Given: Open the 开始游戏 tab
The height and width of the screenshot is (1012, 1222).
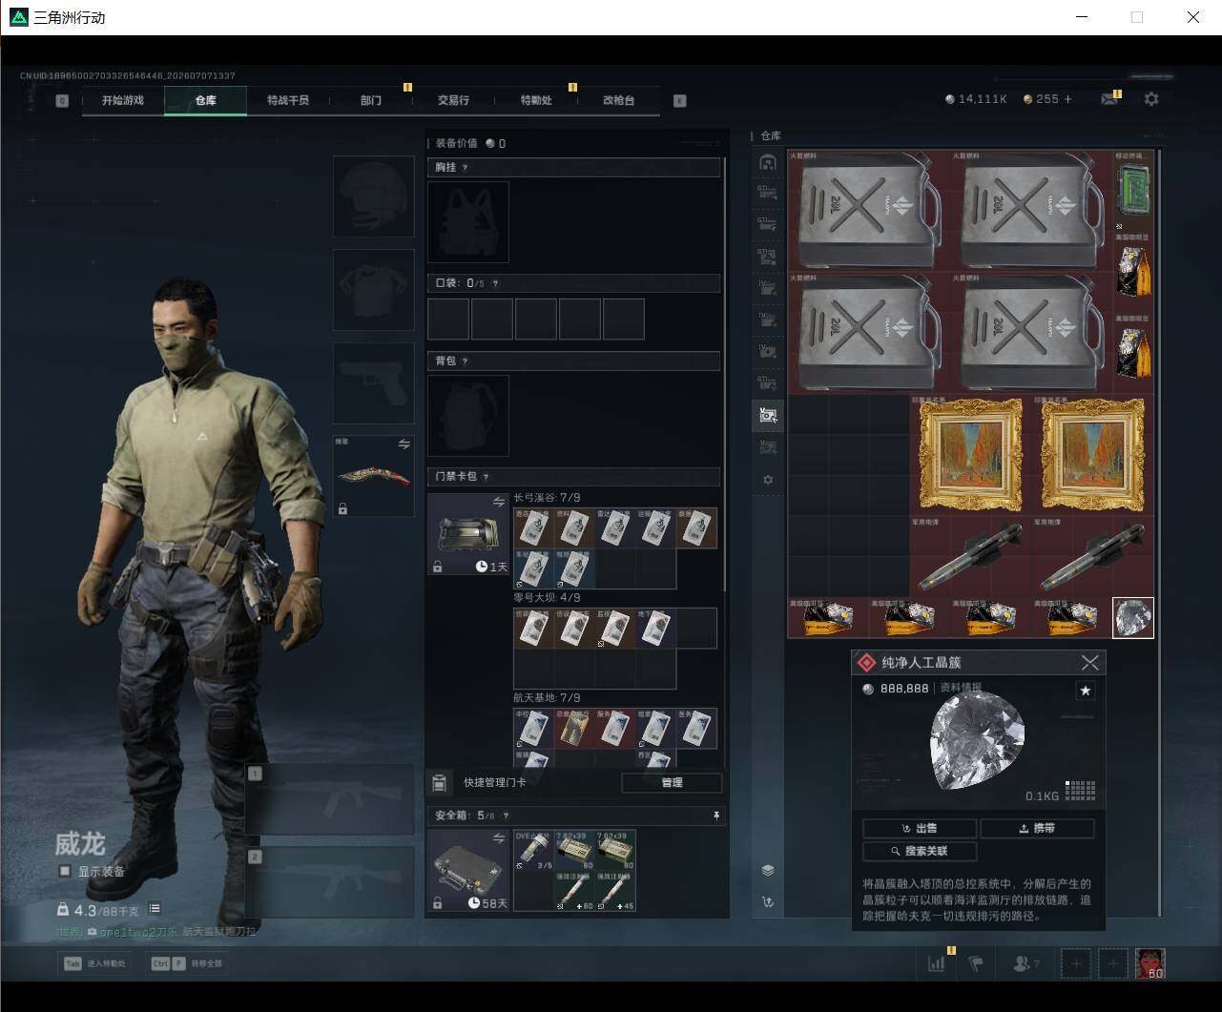Looking at the screenshot, I should (123, 100).
